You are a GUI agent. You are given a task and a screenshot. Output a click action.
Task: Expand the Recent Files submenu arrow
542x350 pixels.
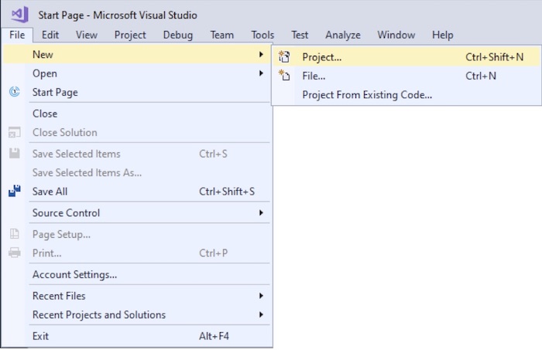point(261,295)
